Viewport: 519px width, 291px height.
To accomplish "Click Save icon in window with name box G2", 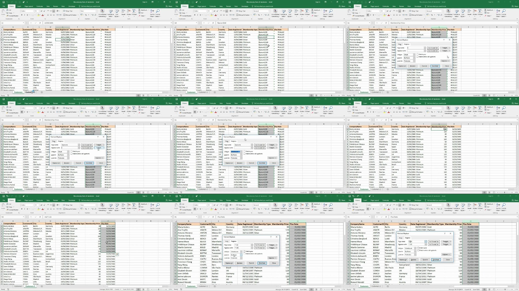I will (x=350, y=99).
